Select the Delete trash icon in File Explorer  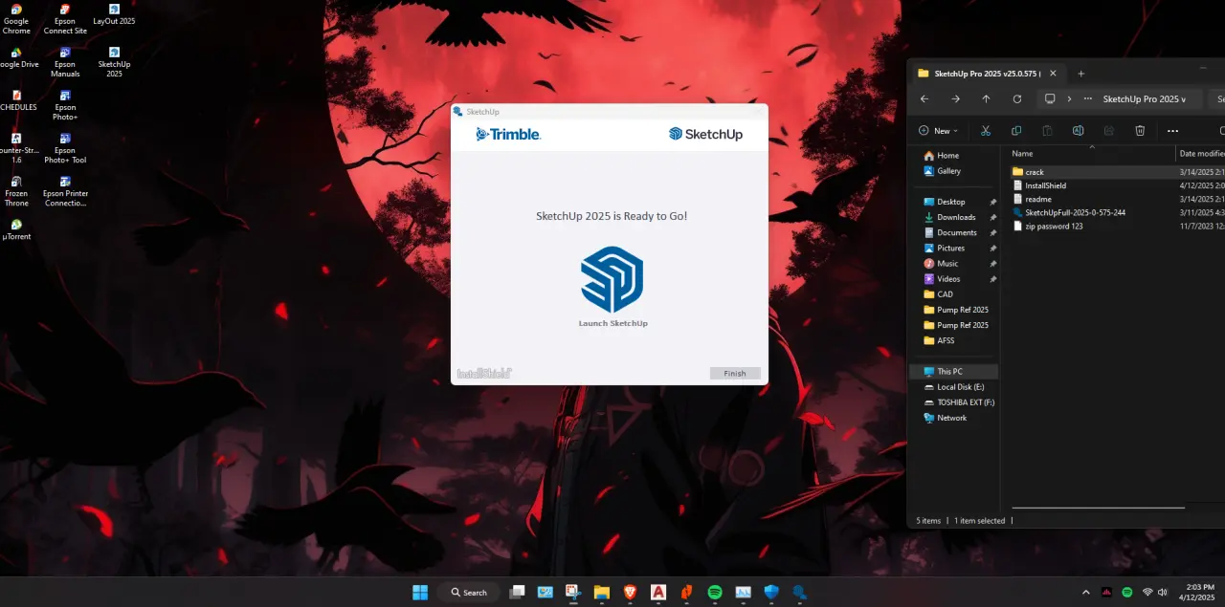1140,131
